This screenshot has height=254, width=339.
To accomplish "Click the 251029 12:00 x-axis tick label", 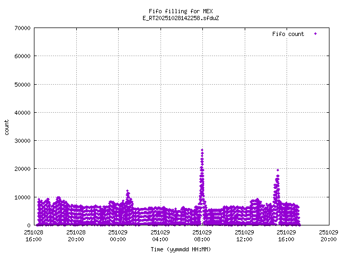I will 244,235.
